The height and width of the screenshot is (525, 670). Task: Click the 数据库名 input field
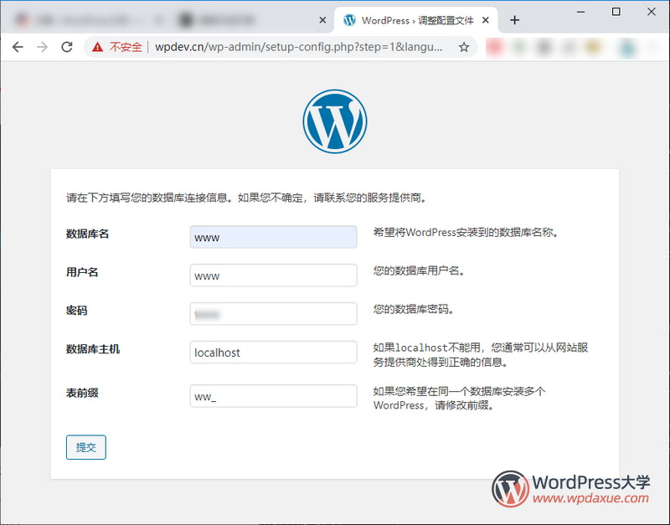click(273, 237)
